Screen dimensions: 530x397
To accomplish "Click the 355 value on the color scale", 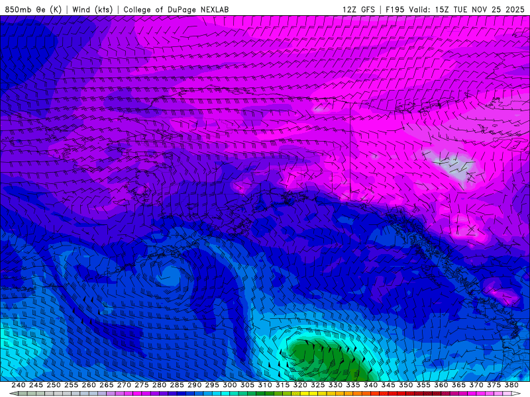I will click(x=423, y=385).
